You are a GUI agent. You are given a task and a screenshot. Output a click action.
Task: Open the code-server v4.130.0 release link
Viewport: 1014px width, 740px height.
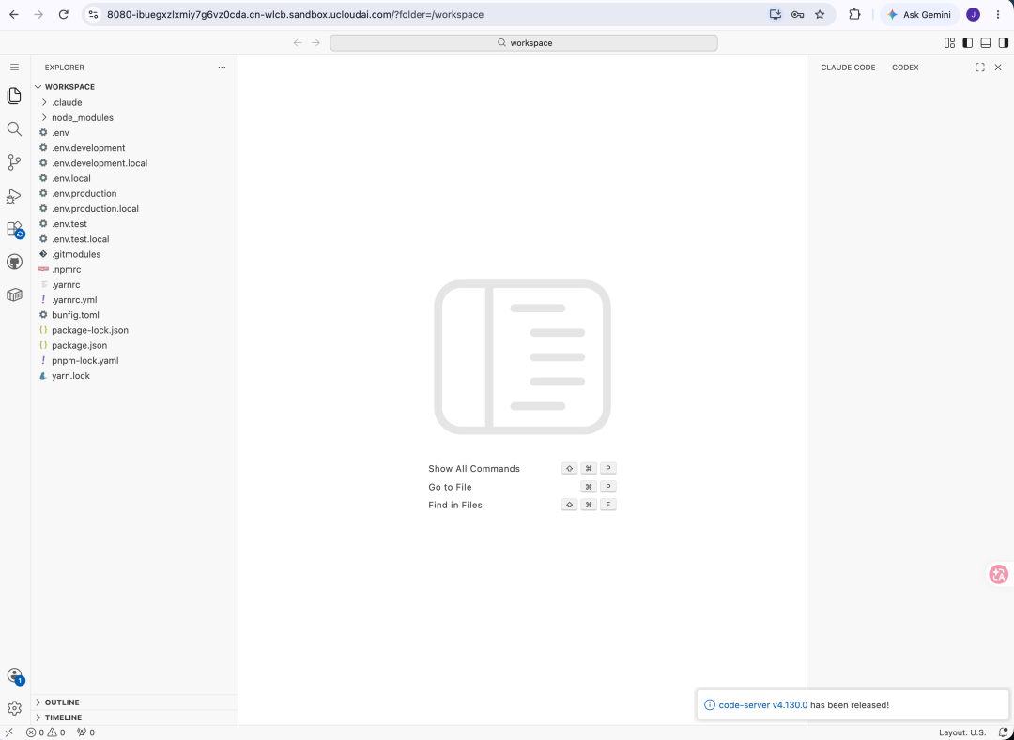pyautogui.click(x=763, y=705)
